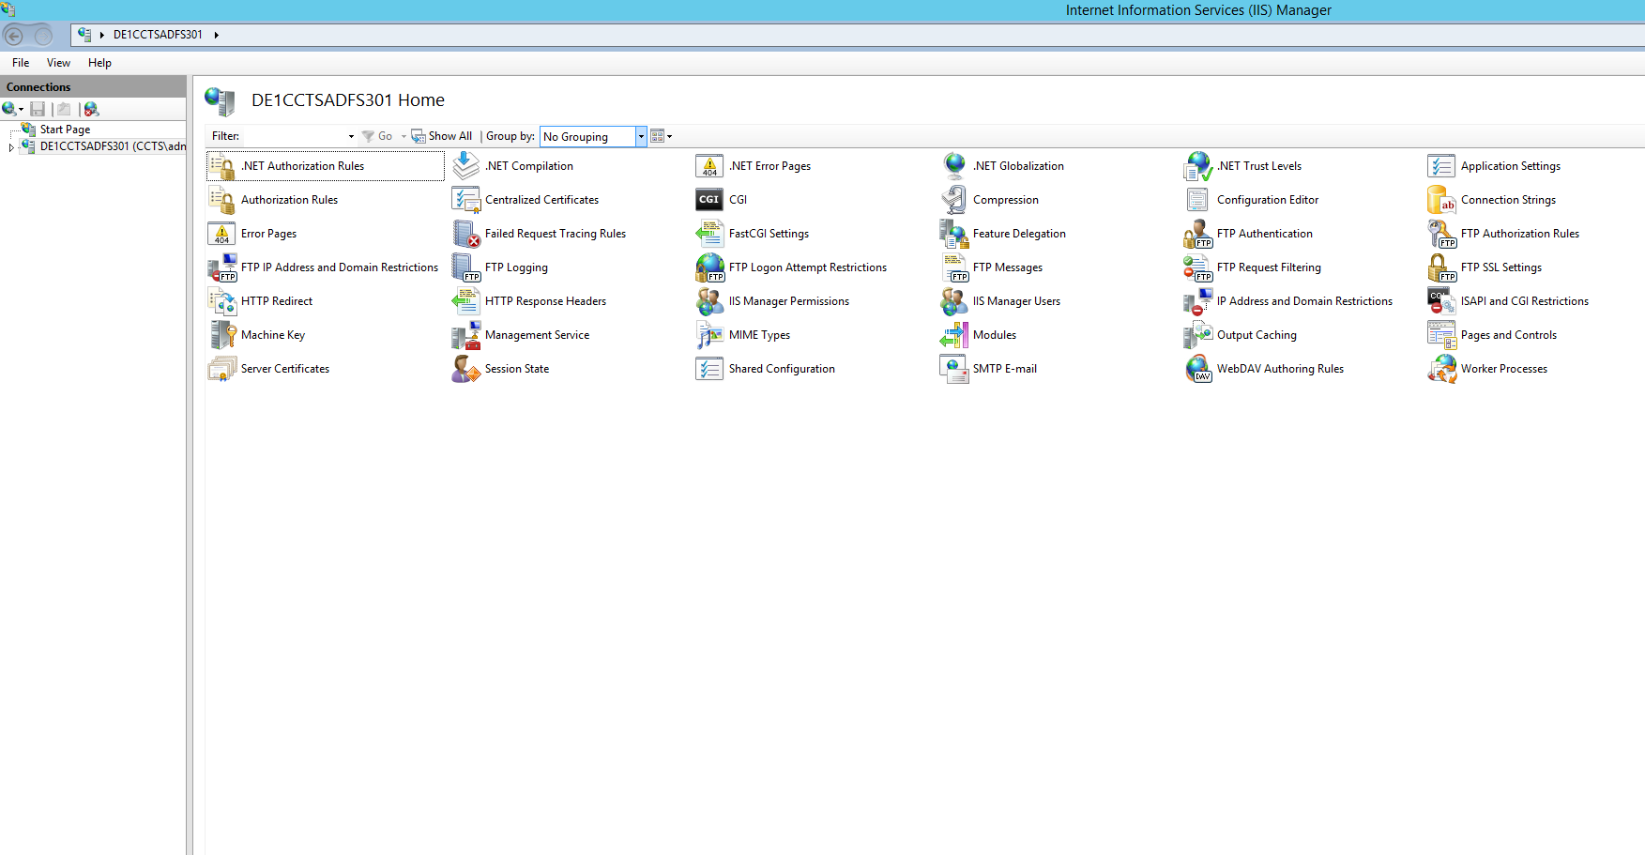Open Pages and Controls feature
This screenshot has width=1645, height=855.
[x=1493, y=335]
